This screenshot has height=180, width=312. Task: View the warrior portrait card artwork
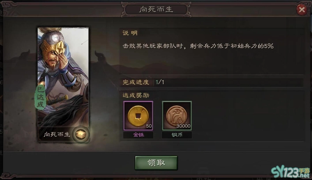click(63, 77)
